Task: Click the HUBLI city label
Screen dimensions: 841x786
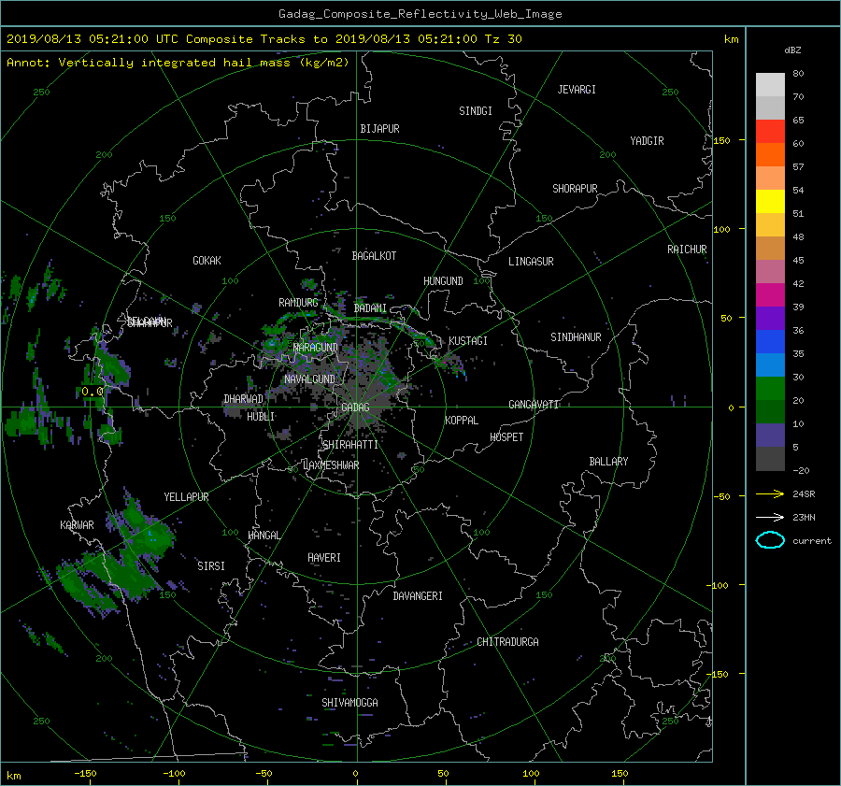Action: 261,417
